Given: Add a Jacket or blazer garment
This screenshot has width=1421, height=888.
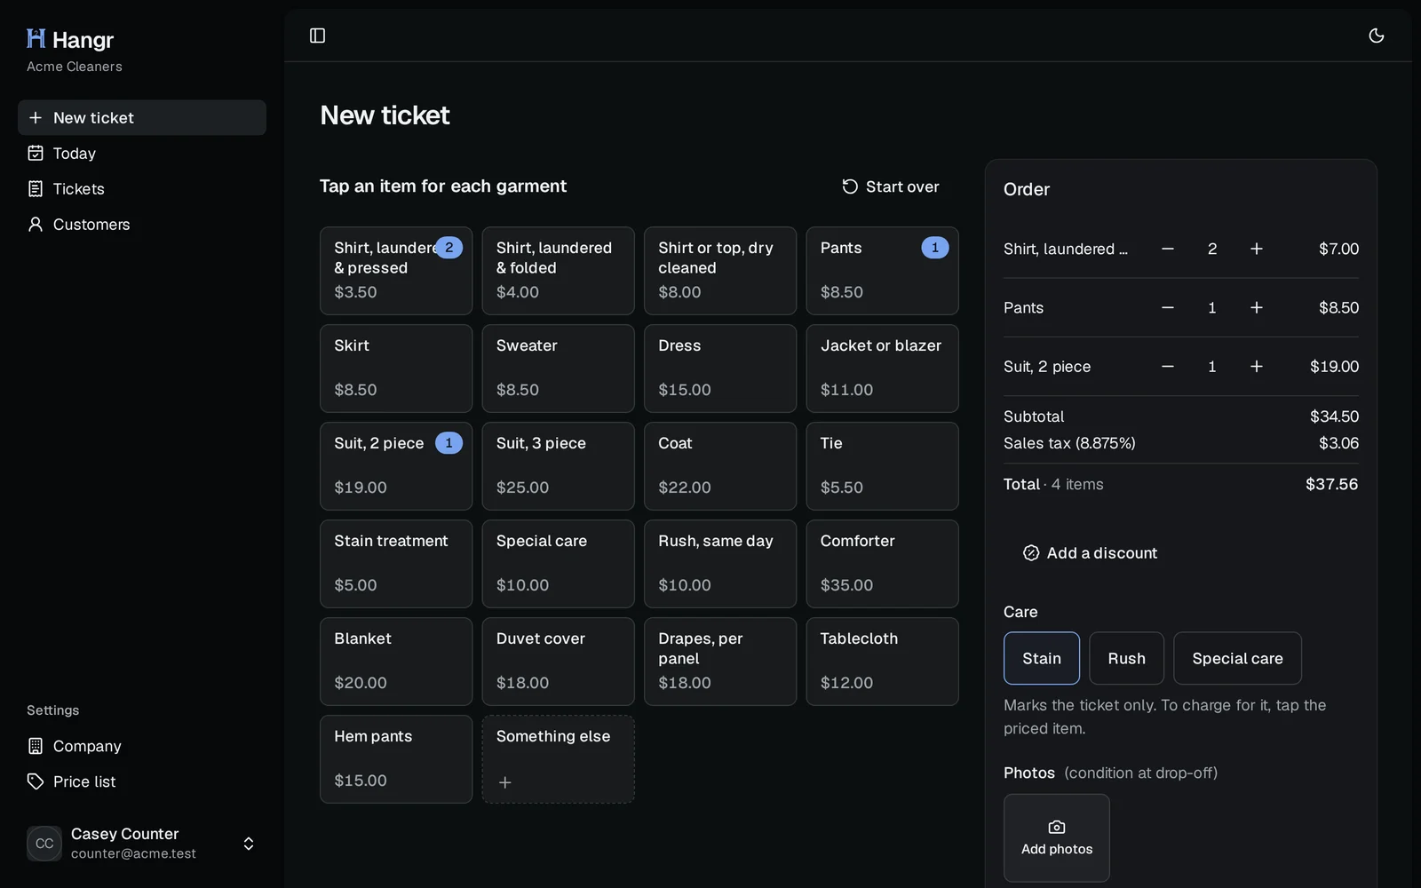Looking at the screenshot, I should [x=882, y=369].
